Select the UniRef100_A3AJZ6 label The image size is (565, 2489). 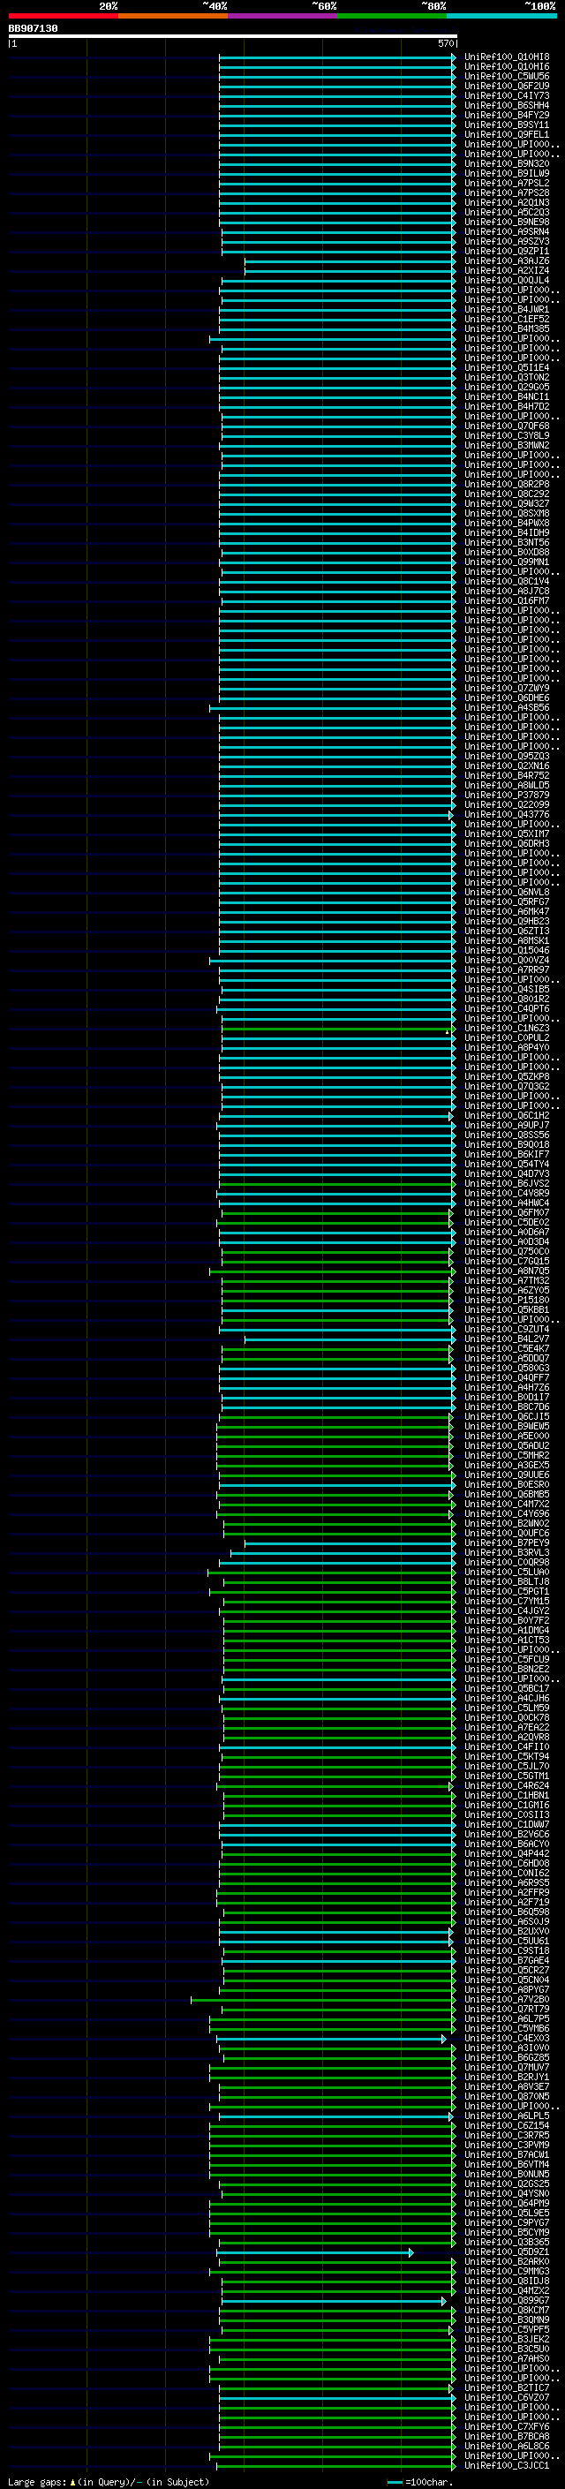coord(507,260)
